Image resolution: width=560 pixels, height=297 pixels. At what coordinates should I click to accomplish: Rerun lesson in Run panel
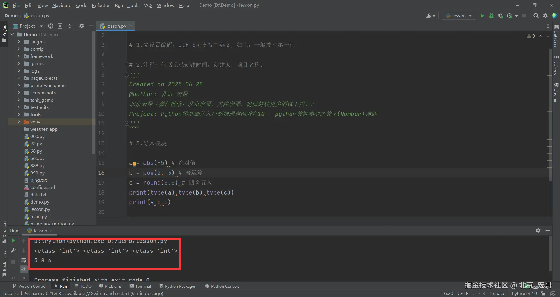pos(13,241)
